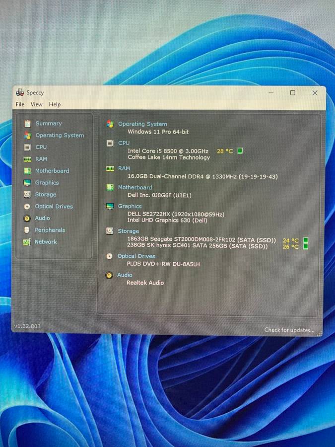Click the Audio speaker icon in sidebar
The height and width of the screenshot is (447, 335).
pyautogui.click(x=27, y=219)
